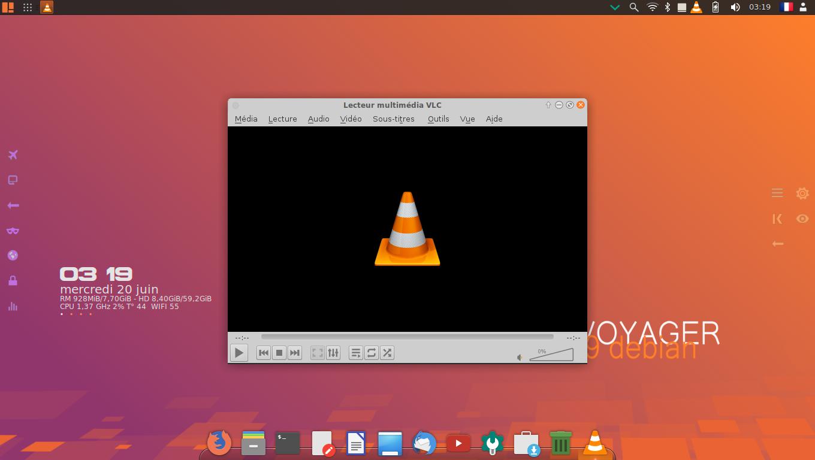The height and width of the screenshot is (460, 815).
Task: Toggle the eye icon on right side
Action: (802, 219)
